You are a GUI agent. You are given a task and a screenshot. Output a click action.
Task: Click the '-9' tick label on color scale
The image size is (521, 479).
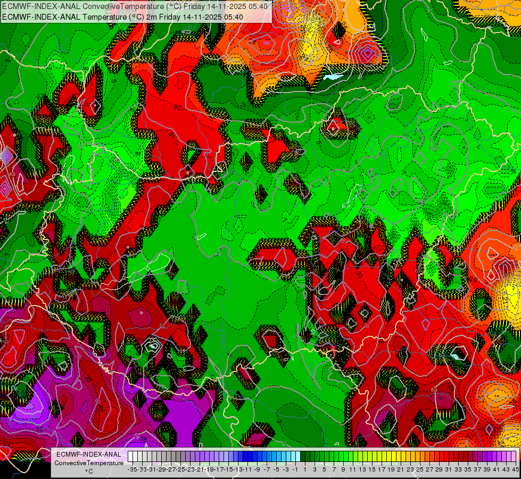257,469
